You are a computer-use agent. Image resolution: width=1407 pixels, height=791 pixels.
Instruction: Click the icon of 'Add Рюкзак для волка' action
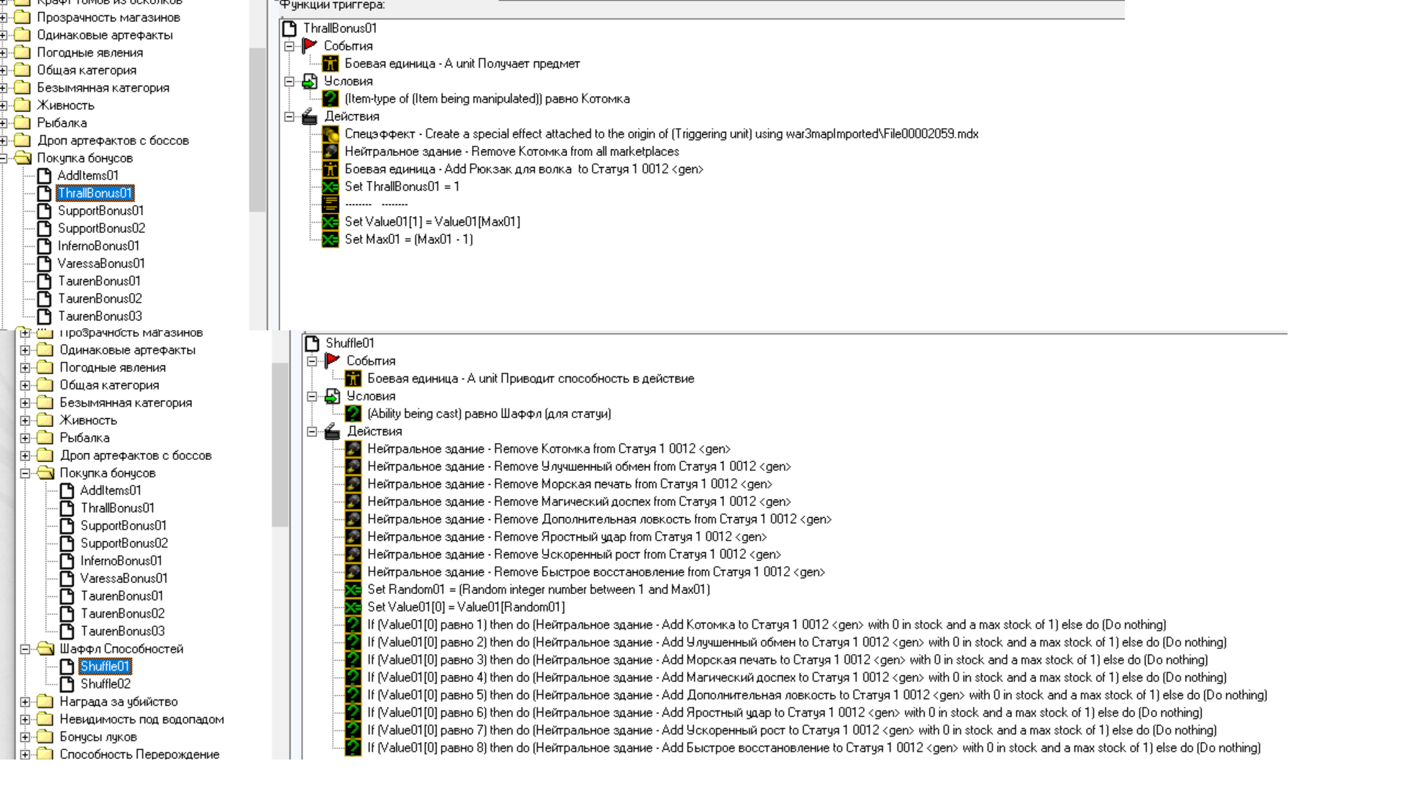(330, 169)
